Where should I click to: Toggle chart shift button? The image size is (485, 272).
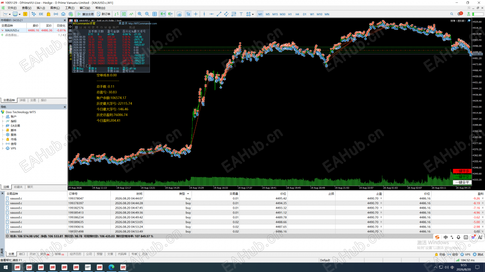[x=170, y=14]
